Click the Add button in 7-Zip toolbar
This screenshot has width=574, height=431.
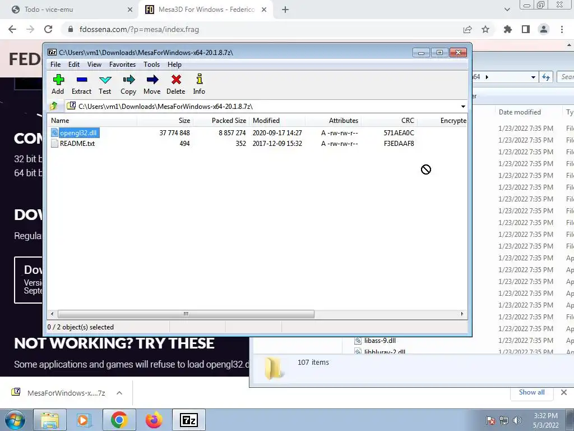coord(58,85)
